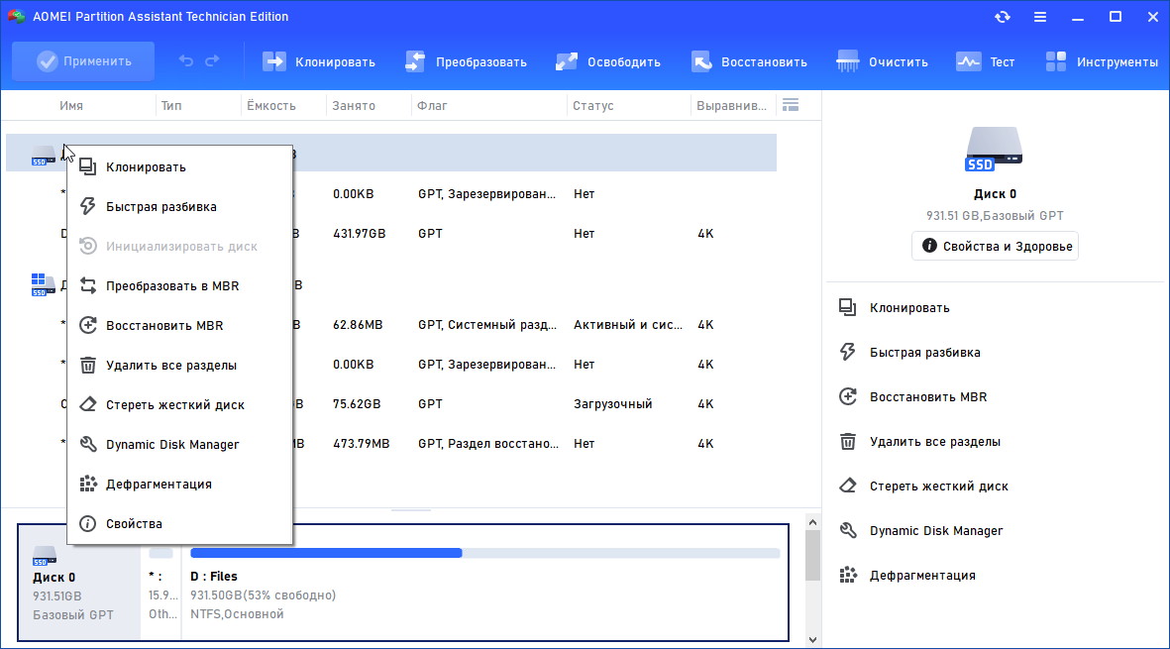Click the Свойства и Здоровье button

tap(995, 246)
